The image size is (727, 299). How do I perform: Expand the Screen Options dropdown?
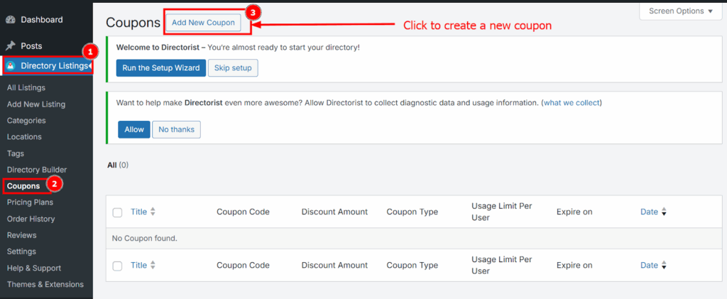click(681, 11)
